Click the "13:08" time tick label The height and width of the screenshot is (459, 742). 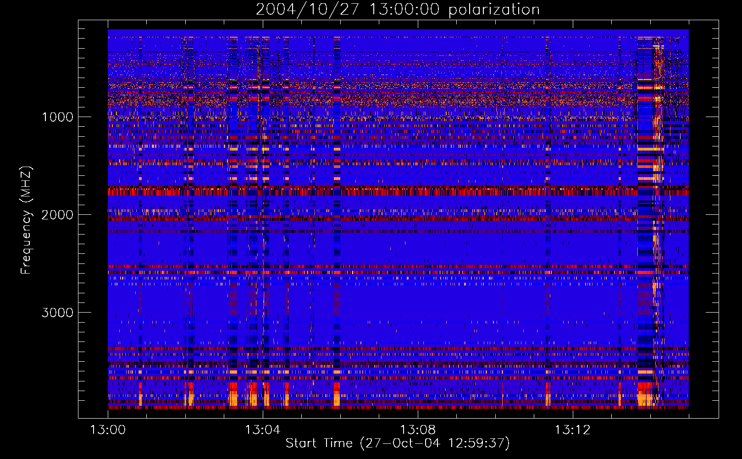[x=418, y=430]
